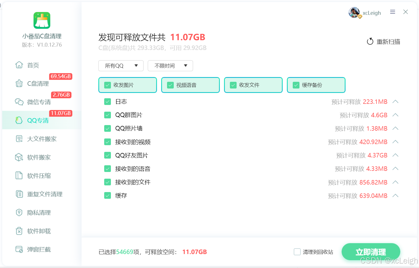Click the 小番茄C盘清理 app logo
The height and width of the screenshot is (268, 419).
click(42, 20)
